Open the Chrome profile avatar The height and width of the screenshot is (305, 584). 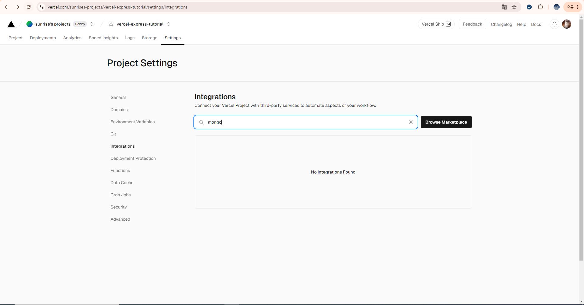(x=556, y=7)
